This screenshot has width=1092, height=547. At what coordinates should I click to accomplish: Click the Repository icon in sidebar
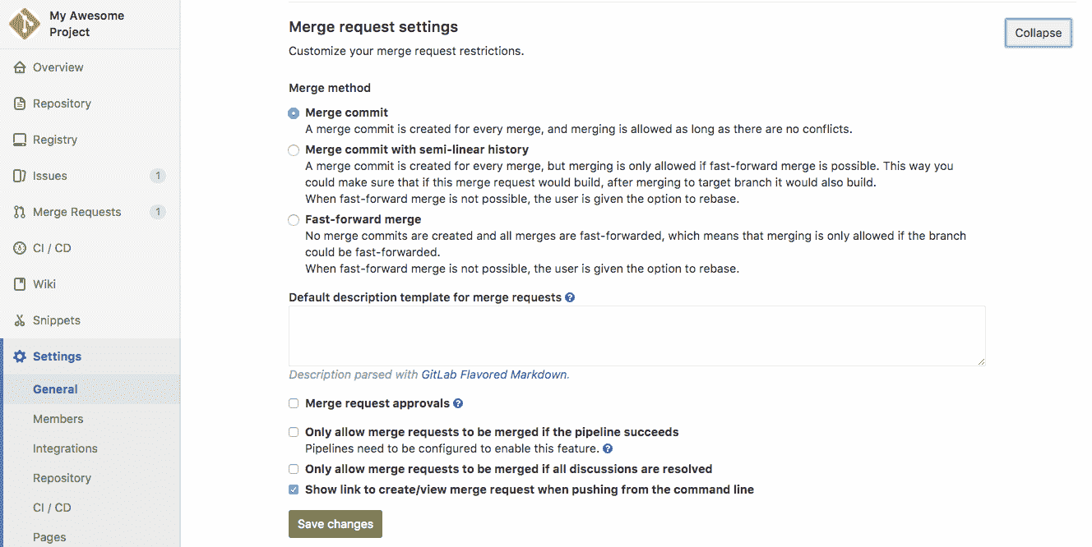[x=18, y=103]
